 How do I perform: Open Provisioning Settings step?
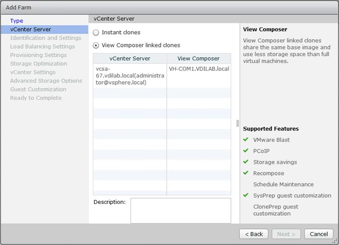[38, 55]
